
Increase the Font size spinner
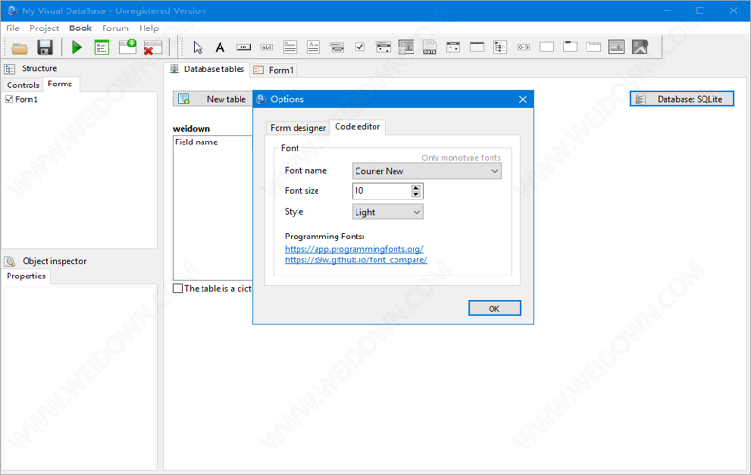pos(415,188)
